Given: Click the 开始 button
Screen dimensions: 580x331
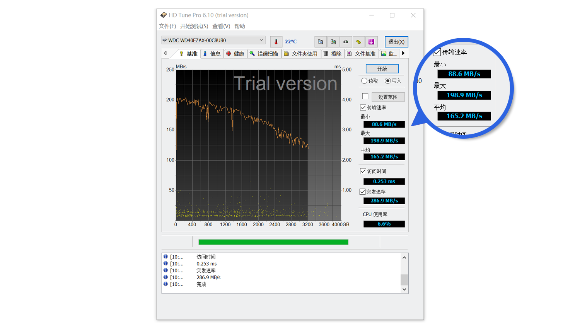Looking at the screenshot, I should [382, 69].
